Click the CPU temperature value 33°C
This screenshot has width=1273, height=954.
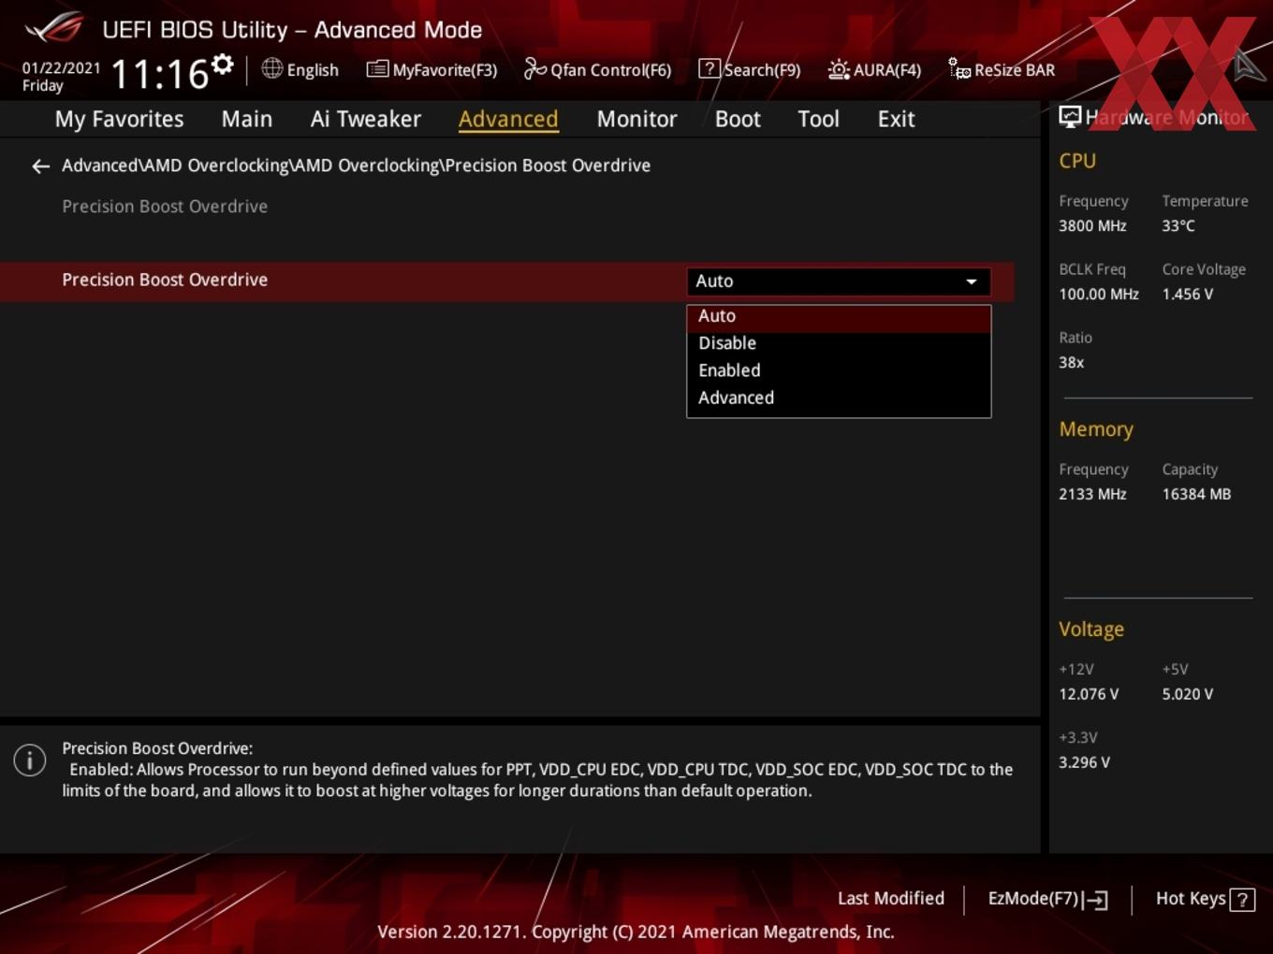point(1178,226)
